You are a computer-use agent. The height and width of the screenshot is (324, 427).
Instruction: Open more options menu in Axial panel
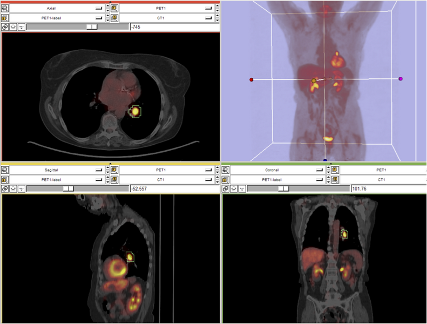click(x=22, y=27)
